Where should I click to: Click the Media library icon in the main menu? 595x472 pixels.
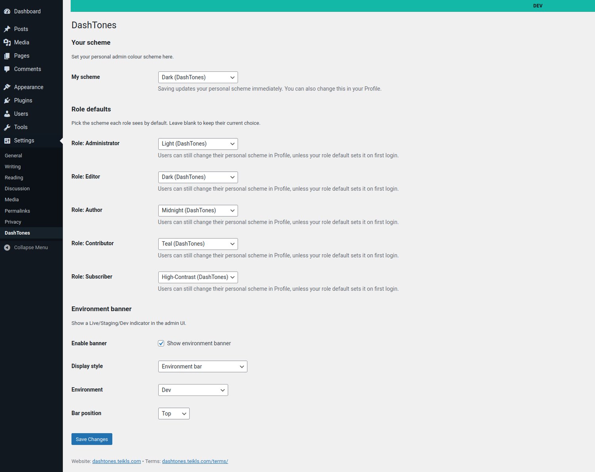coord(7,42)
